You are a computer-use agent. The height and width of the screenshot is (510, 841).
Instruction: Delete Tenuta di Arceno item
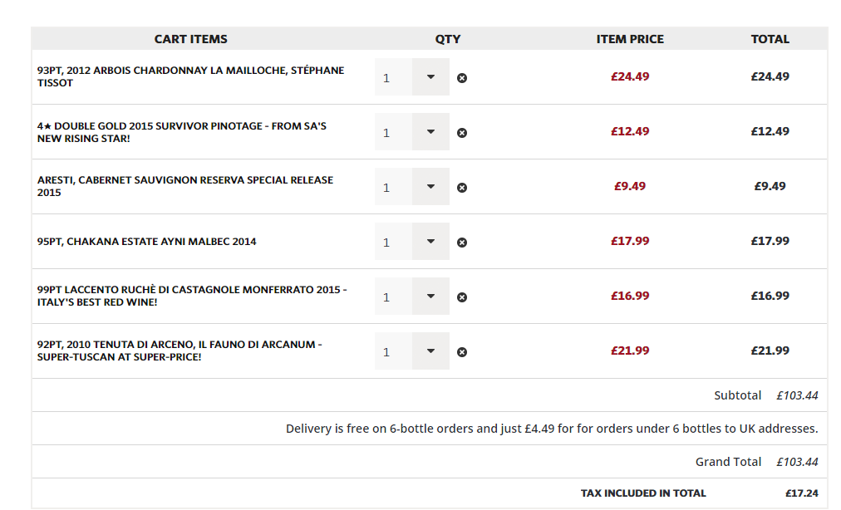pos(462,352)
